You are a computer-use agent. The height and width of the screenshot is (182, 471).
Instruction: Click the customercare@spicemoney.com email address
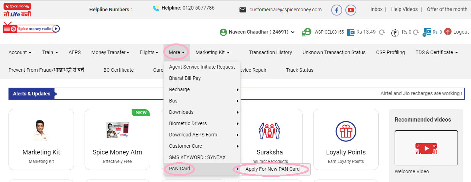coord(286,10)
